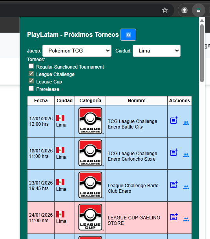Click Peru flag in 17/01/2026 row
210x239 pixels.
[60, 118]
